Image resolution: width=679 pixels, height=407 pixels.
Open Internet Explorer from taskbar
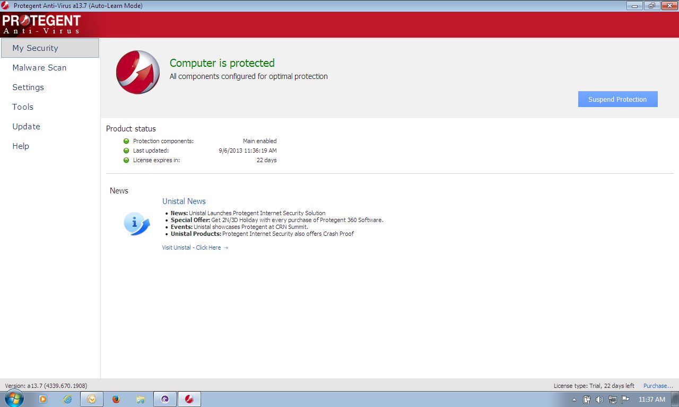[x=67, y=399]
